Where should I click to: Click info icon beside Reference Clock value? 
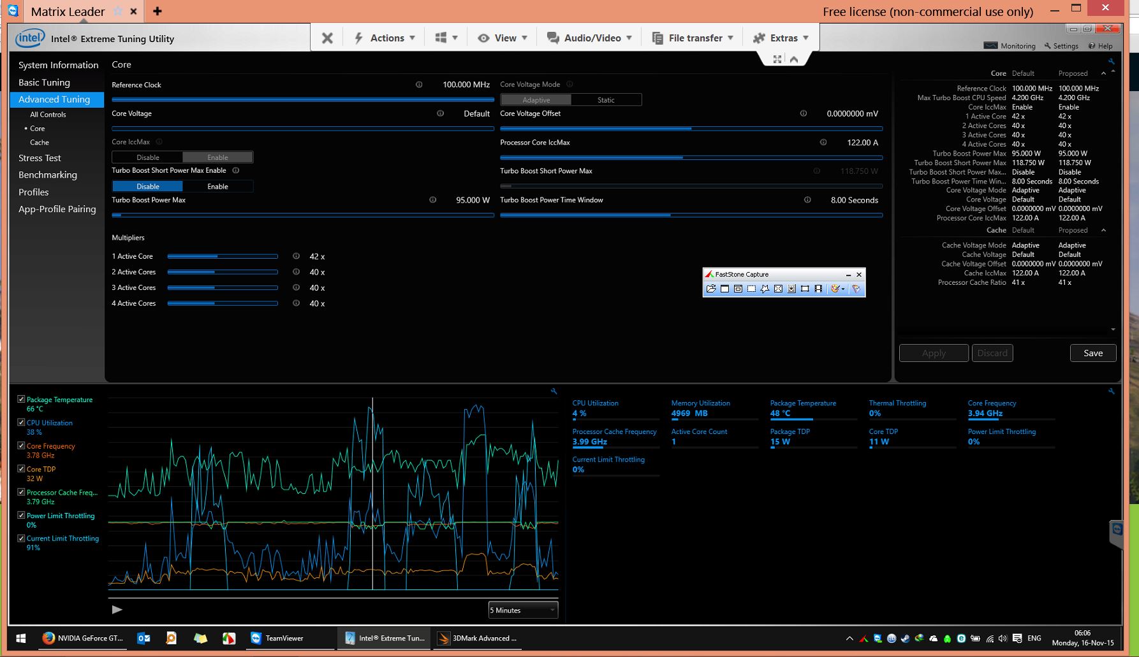419,85
